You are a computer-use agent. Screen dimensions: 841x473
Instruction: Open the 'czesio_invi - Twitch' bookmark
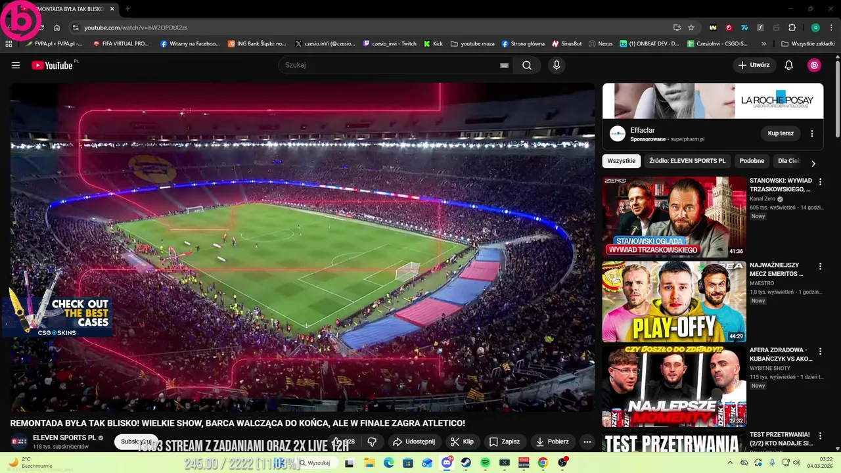point(390,43)
